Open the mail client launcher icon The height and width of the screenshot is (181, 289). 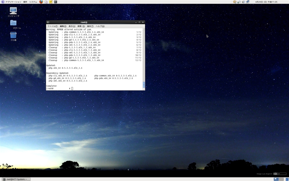(x=46, y=2)
